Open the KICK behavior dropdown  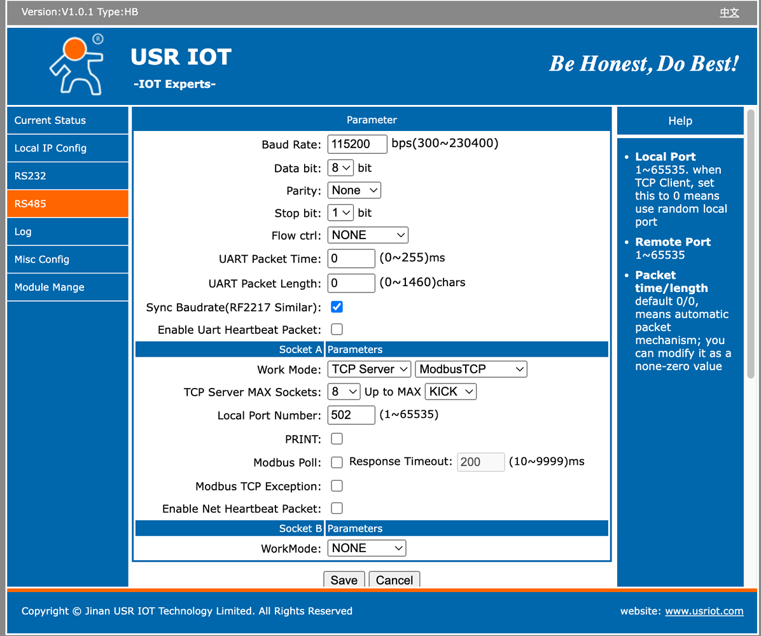pos(450,391)
